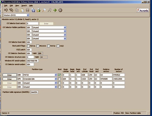Screen dimensions: 152x116
Task: Uncheck the Boot checkbox for FAT32 partition
Action: click(x=60, y=75)
